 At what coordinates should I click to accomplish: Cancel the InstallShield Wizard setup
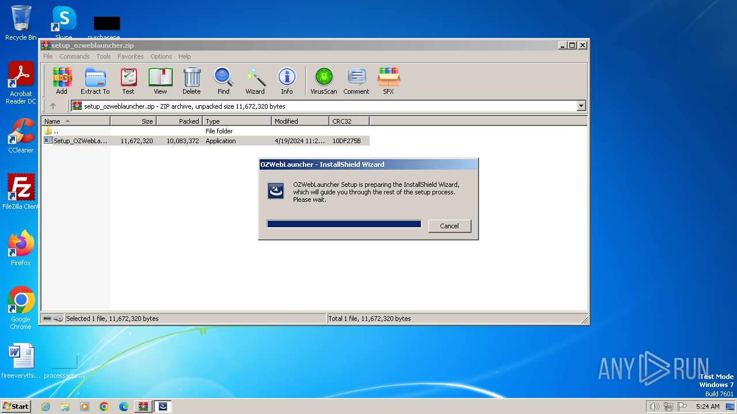coord(450,226)
